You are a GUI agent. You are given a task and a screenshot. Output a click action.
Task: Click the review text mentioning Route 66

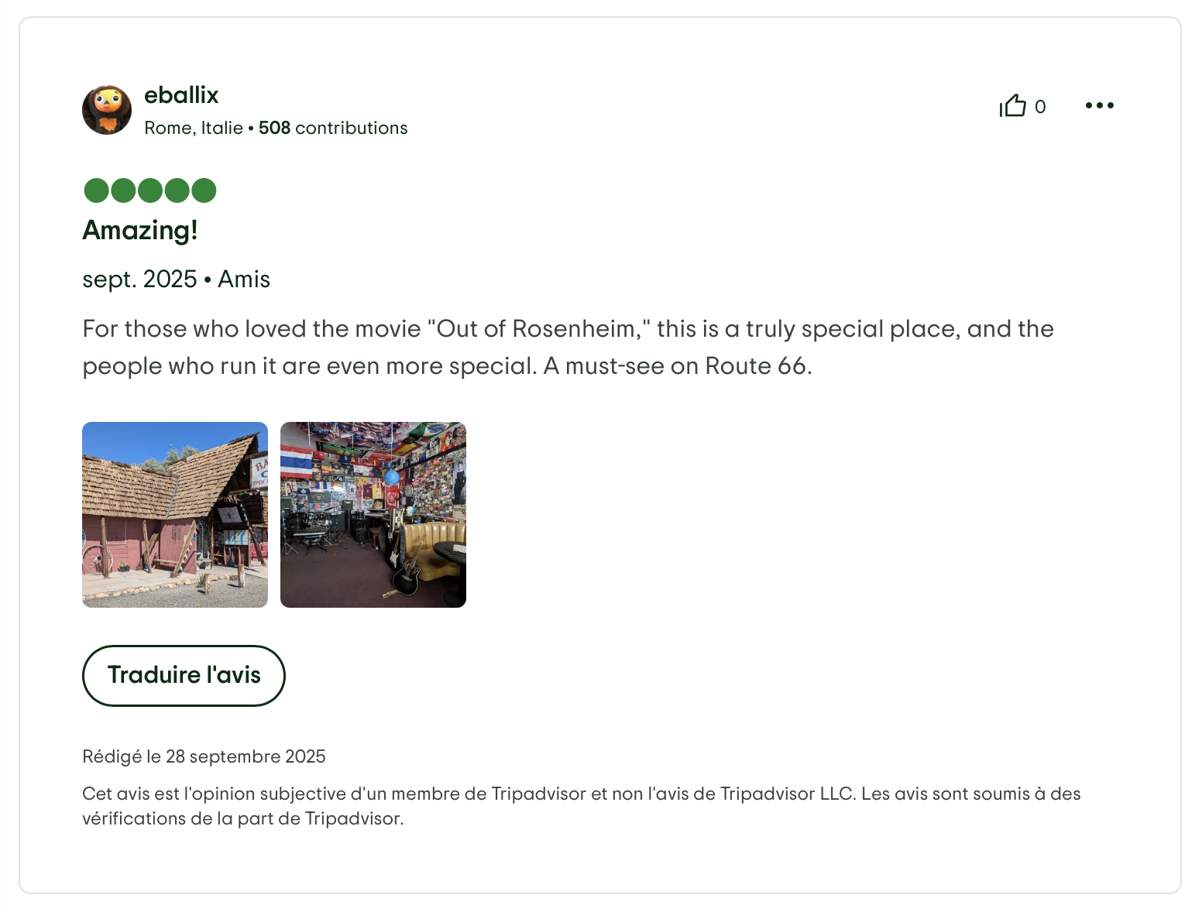point(568,348)
